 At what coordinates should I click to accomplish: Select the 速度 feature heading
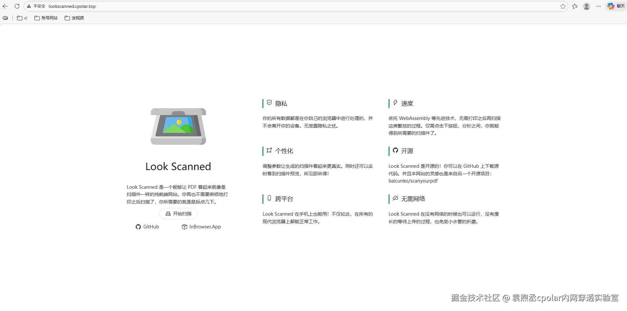pos(407,104)
